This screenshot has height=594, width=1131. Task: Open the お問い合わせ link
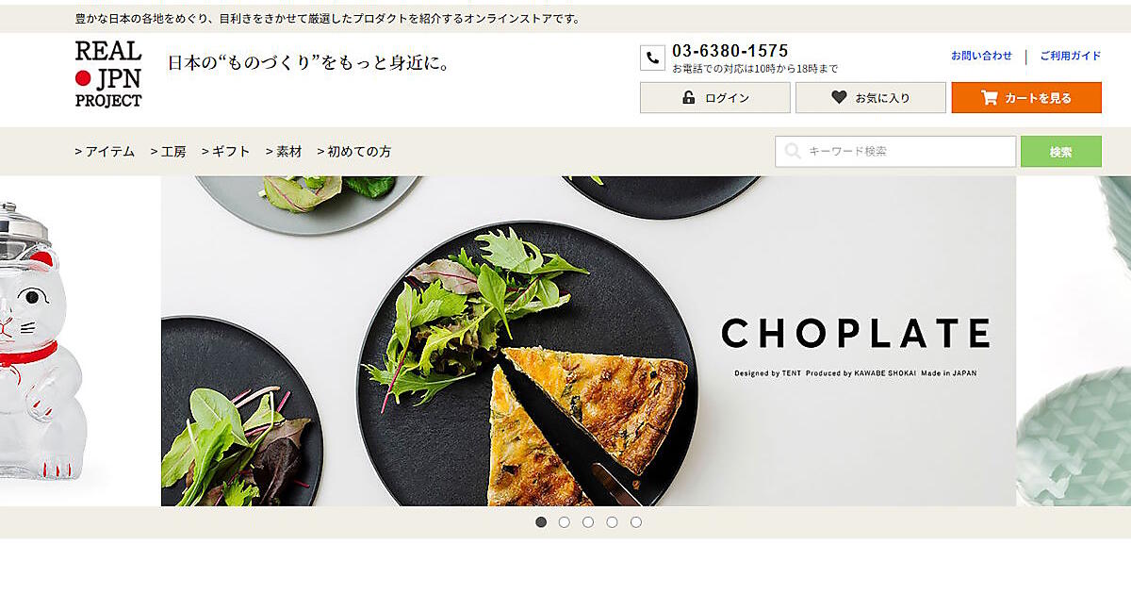click(981, 56)
